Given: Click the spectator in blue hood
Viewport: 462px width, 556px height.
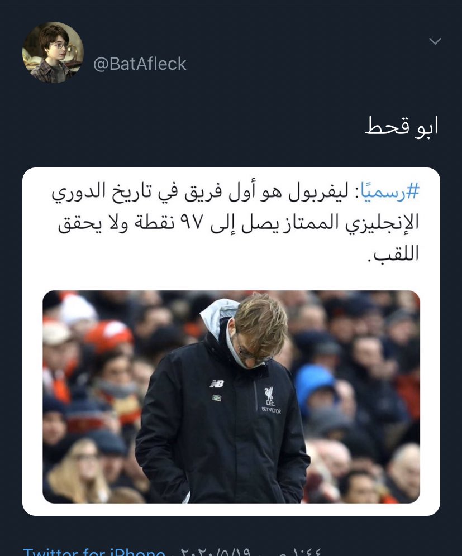Looking at the screenshot, I should [x=315, y=385].
